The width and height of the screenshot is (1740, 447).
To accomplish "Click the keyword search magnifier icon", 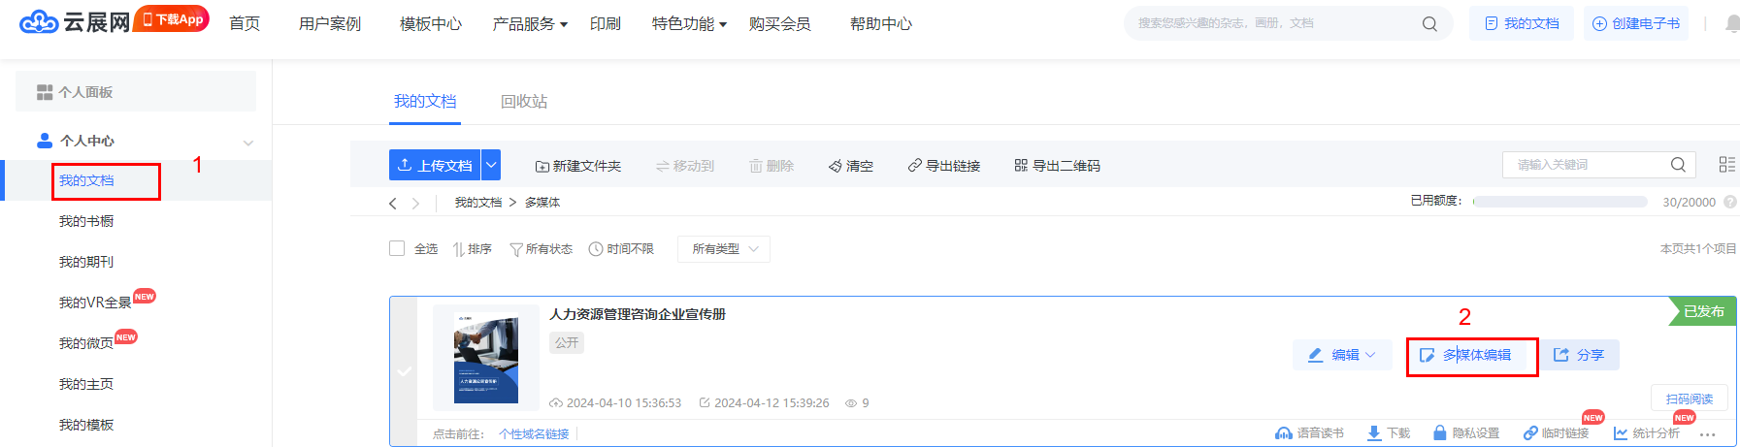I will tap(1678, 165).
